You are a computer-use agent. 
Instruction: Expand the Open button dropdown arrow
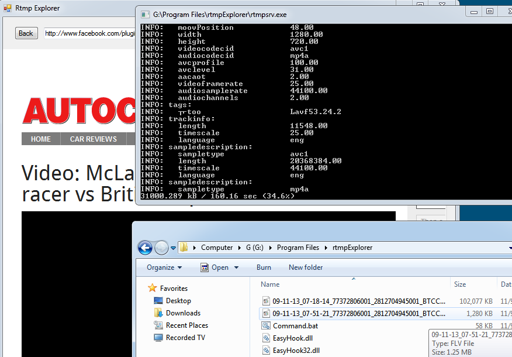coord(236,267)
